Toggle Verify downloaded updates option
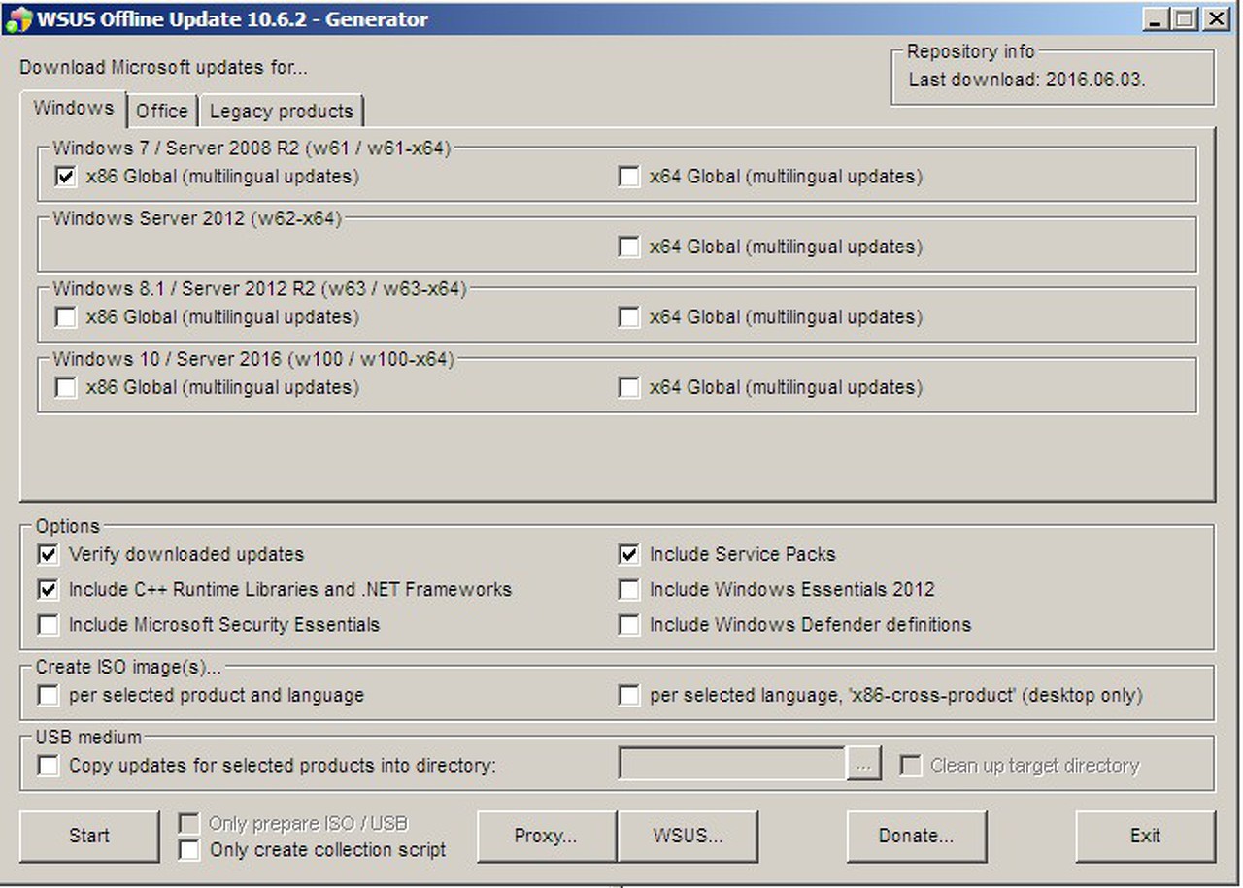Viewport: 1243px width, 888px height. (48, 555)
